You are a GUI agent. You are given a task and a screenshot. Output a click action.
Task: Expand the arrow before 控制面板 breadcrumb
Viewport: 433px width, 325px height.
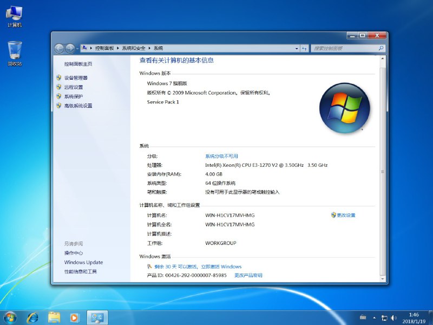[x=91, y=48]
